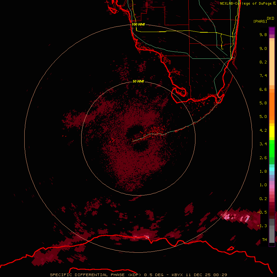277x277 pixels.
Task: Select the 1.8 scale value
Action: point(263,171)
